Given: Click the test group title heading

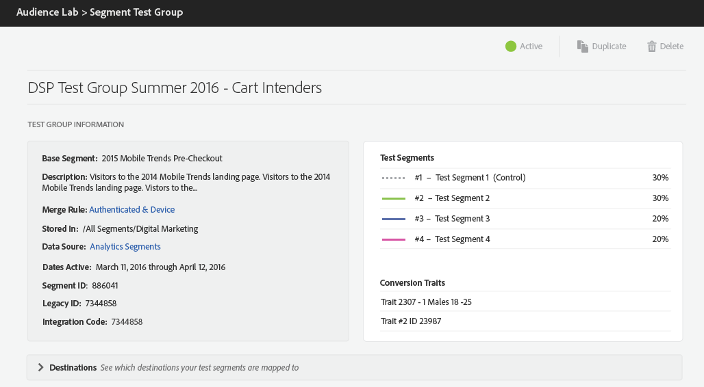Looking at the screenshot, I should [175, 88].
